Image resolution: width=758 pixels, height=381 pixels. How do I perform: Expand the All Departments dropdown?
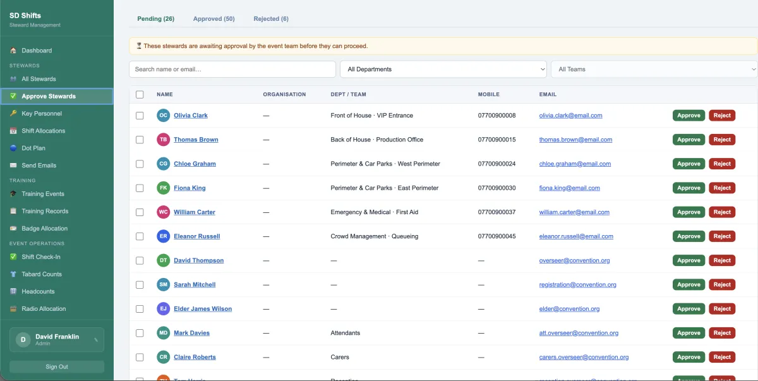click(443, 70)
